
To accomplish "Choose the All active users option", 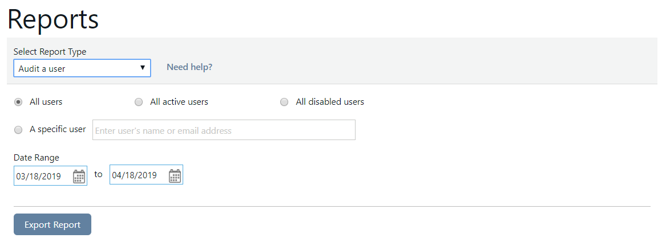I will (139, 102).
